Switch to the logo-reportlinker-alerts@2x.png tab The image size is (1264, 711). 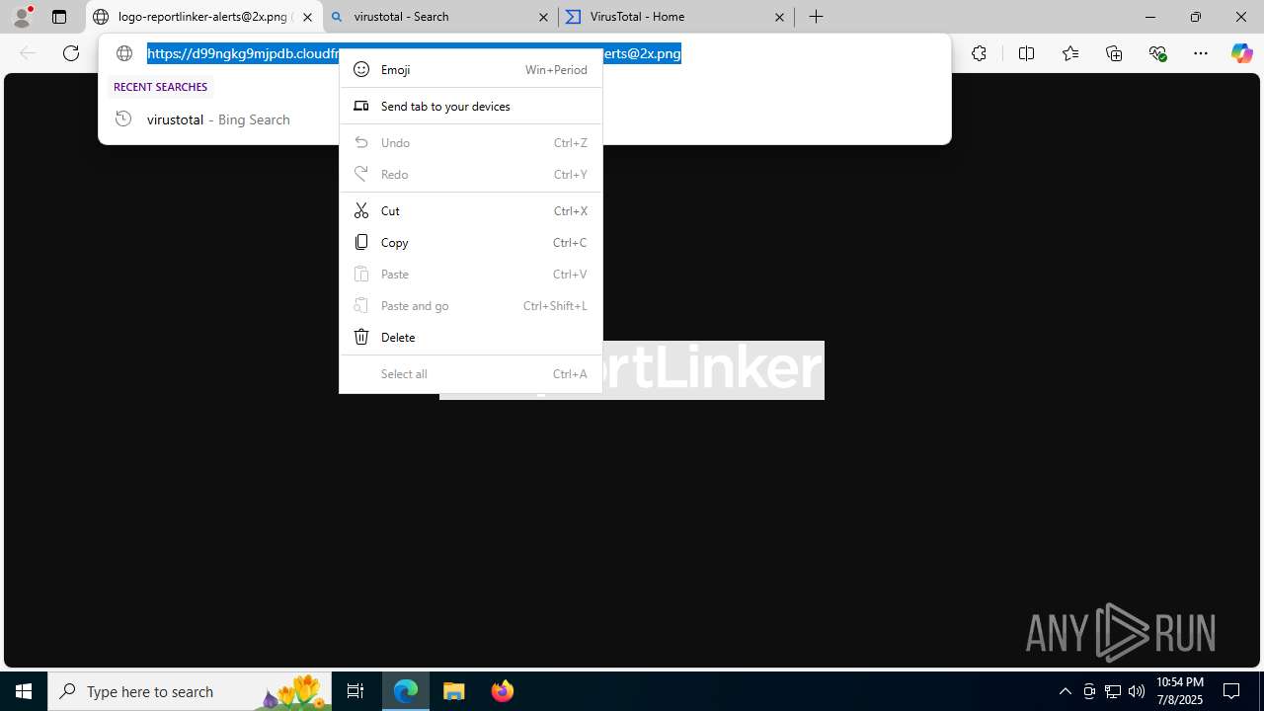(x=204, y=17)
